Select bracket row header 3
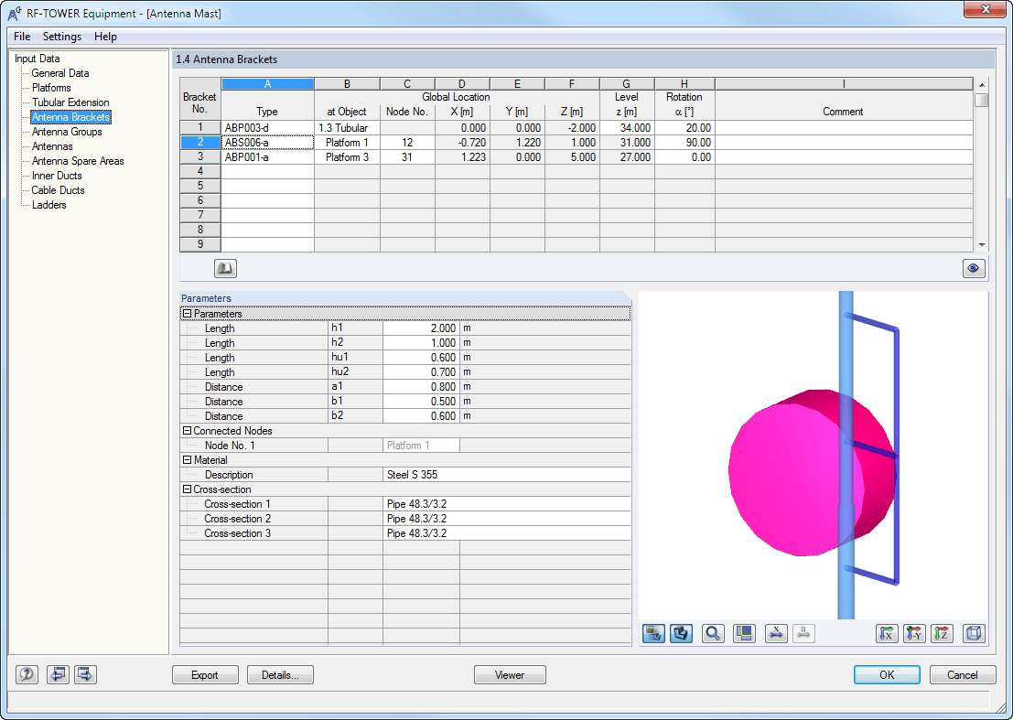This screenshot has width=1013, height=720. coord(200,157)
